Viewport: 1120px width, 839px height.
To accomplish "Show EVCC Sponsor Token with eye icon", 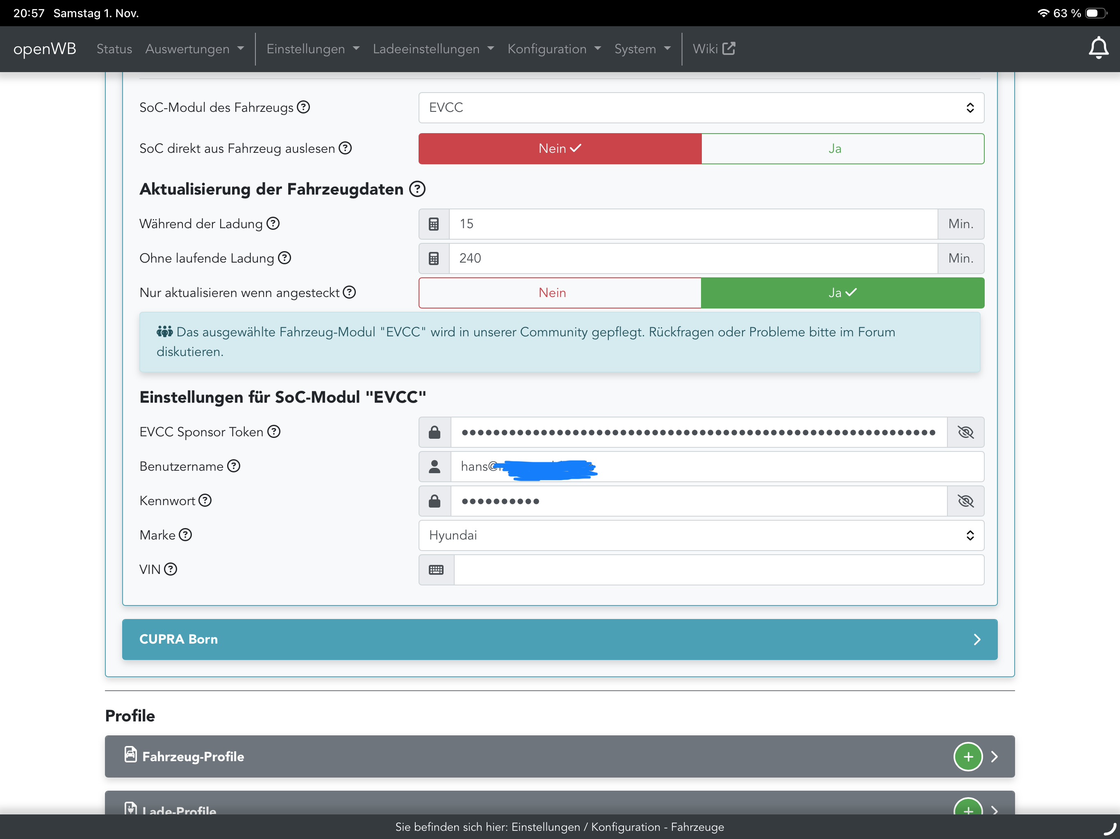I will click(965, 432).
